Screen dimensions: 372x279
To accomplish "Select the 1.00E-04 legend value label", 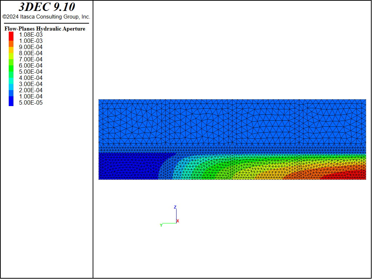I will coord(31,97).
